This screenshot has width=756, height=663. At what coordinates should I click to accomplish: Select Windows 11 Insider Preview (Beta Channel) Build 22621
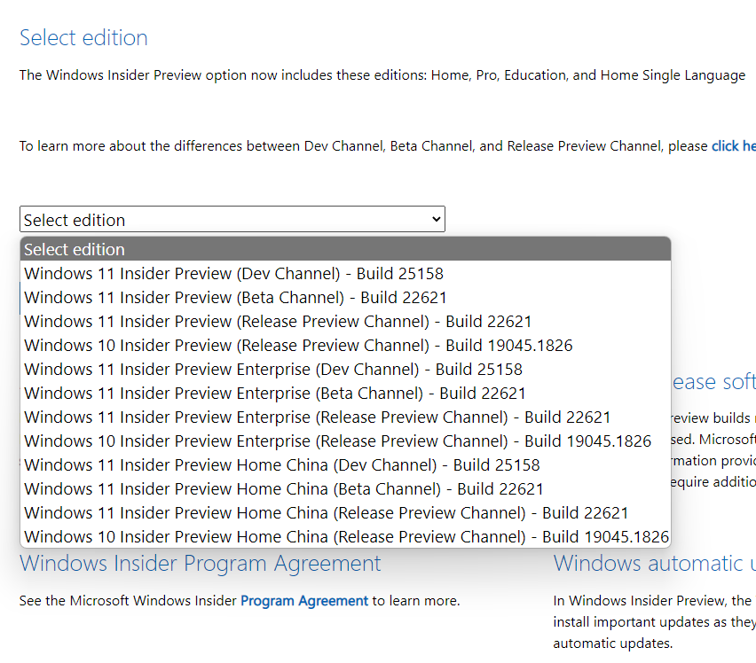coord(345,298)
